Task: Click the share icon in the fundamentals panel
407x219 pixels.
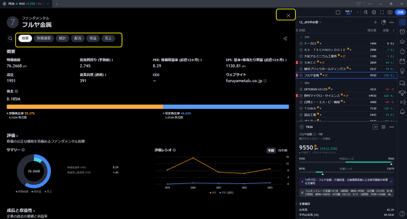Action: pos(285,38)
